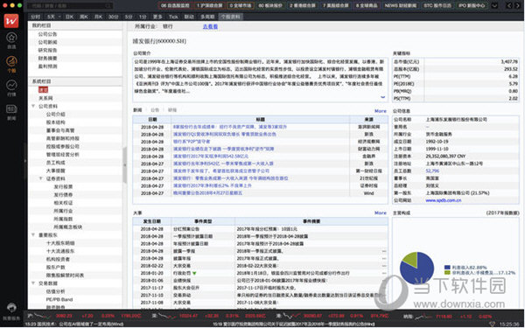Click the 我要服务 headset icon at bottom-left

point(11,308)
